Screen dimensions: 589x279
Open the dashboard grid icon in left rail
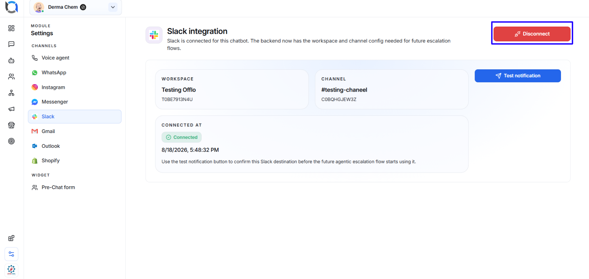(x=12, y=28)
